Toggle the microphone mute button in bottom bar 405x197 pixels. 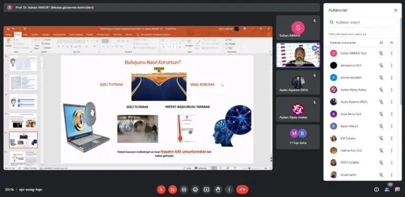point(161,190)
